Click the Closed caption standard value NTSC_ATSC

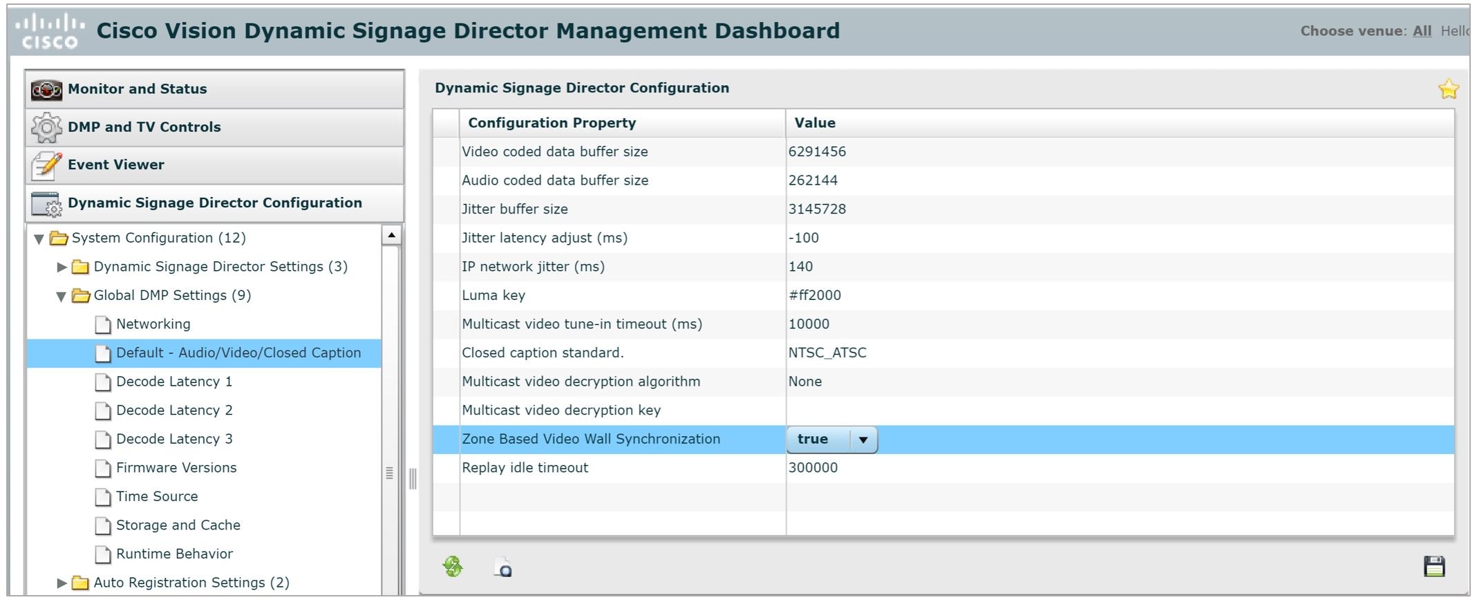coord(827,353)
